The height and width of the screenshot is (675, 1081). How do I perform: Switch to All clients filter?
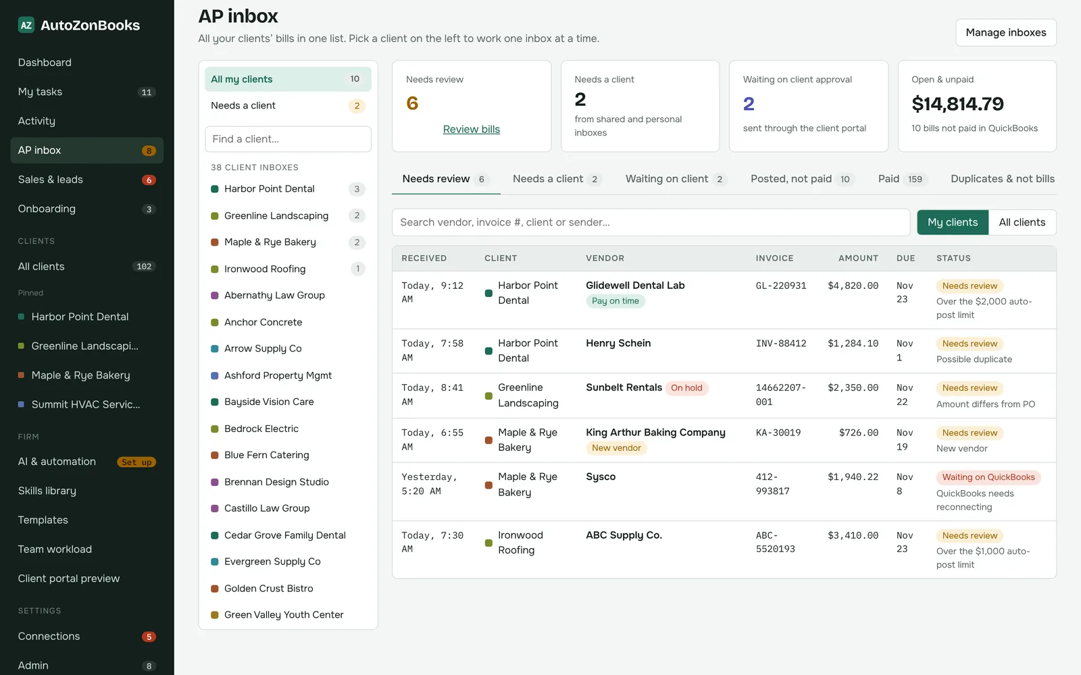point(1022,222)
